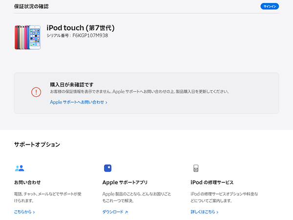Click the 電話、チャット、メール description text

coord(48,197)
